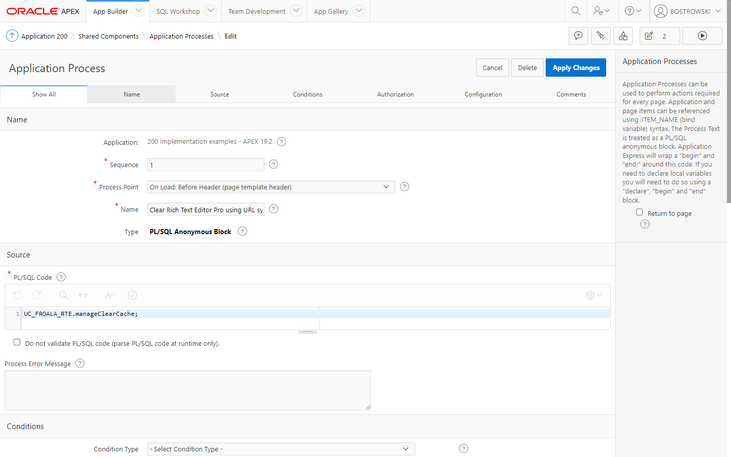Click the Delete button
Image resolution: width=731 pixels, height=457 pixels.
527,68
